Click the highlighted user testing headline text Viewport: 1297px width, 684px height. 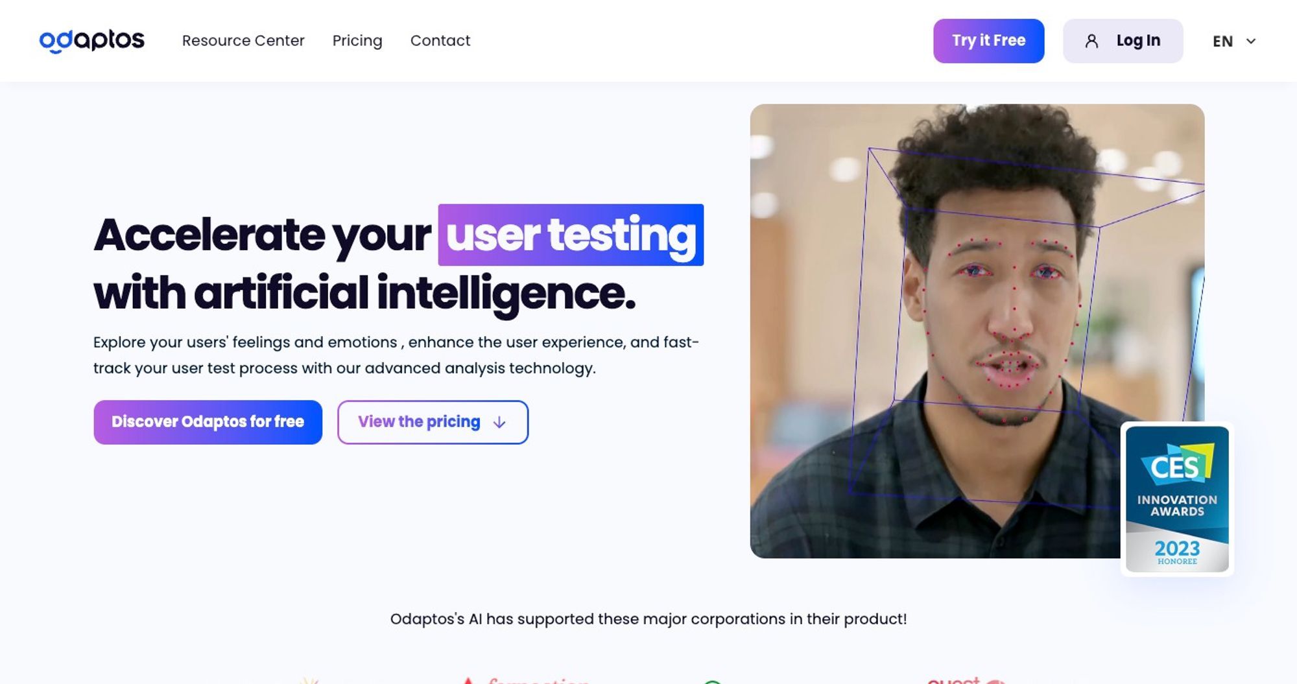[571, 235]
